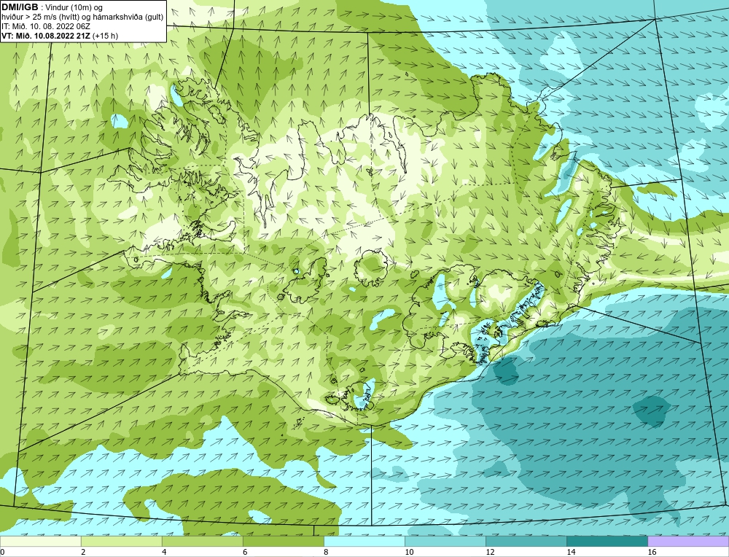This screenshot has height=557, width=729.
Task: Click the 8–10 m/s light cyan legend swatch
Action: (x=364, y=541)
